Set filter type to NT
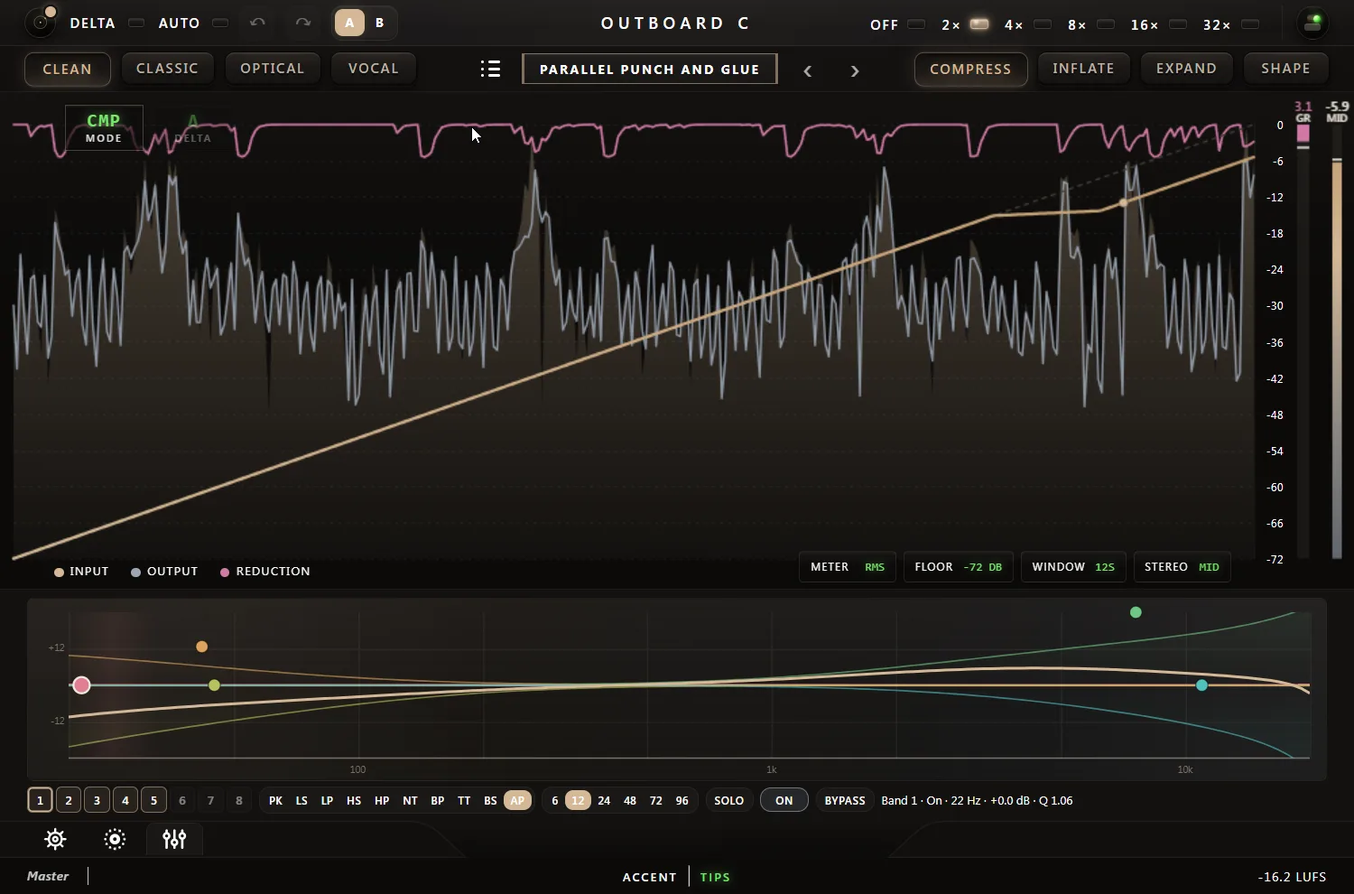The height and width of the screenshot is (894, 1354). 410,800
